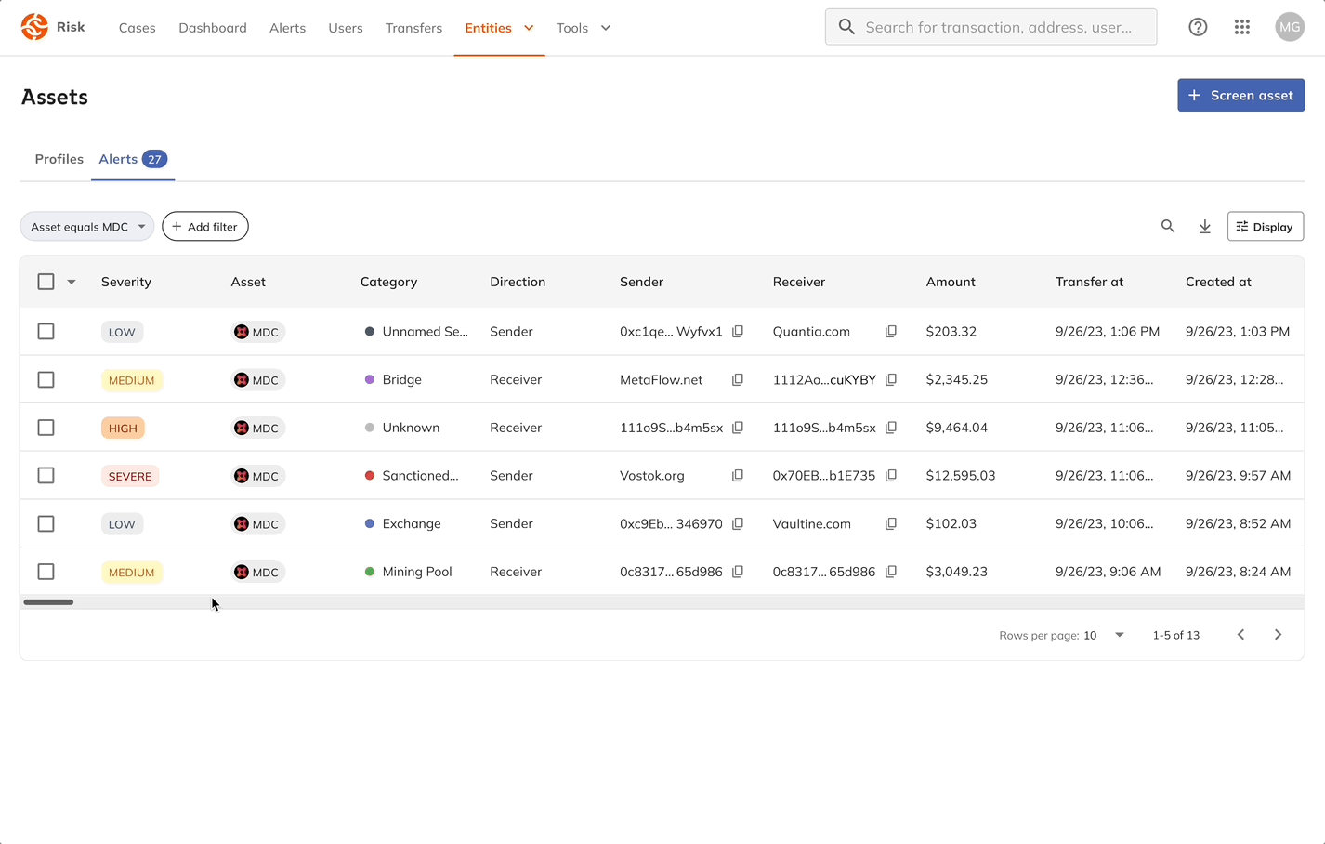
Task: Click the download alerts icon
Action: 1205,227
